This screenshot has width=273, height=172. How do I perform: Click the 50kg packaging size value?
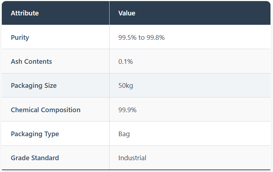126,86
